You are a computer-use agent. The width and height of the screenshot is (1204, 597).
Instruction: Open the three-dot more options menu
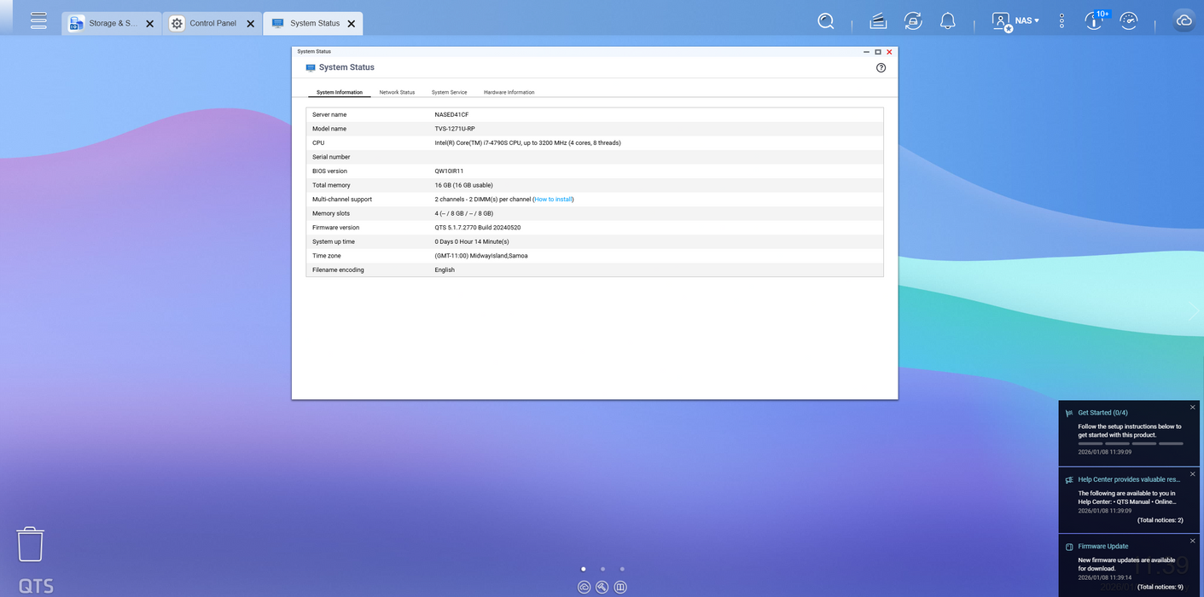coord(1061,21)
